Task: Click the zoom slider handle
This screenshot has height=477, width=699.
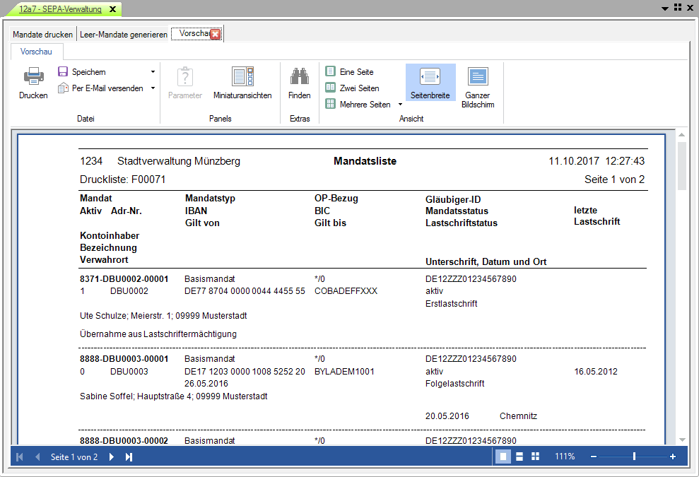Action: pyautogui.click(x=634, y=457)
